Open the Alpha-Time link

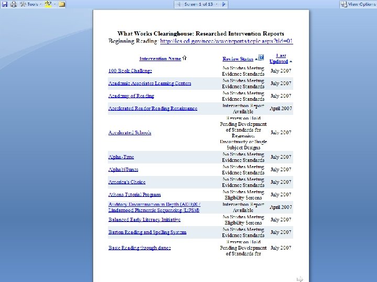click(x=121, y=157)
